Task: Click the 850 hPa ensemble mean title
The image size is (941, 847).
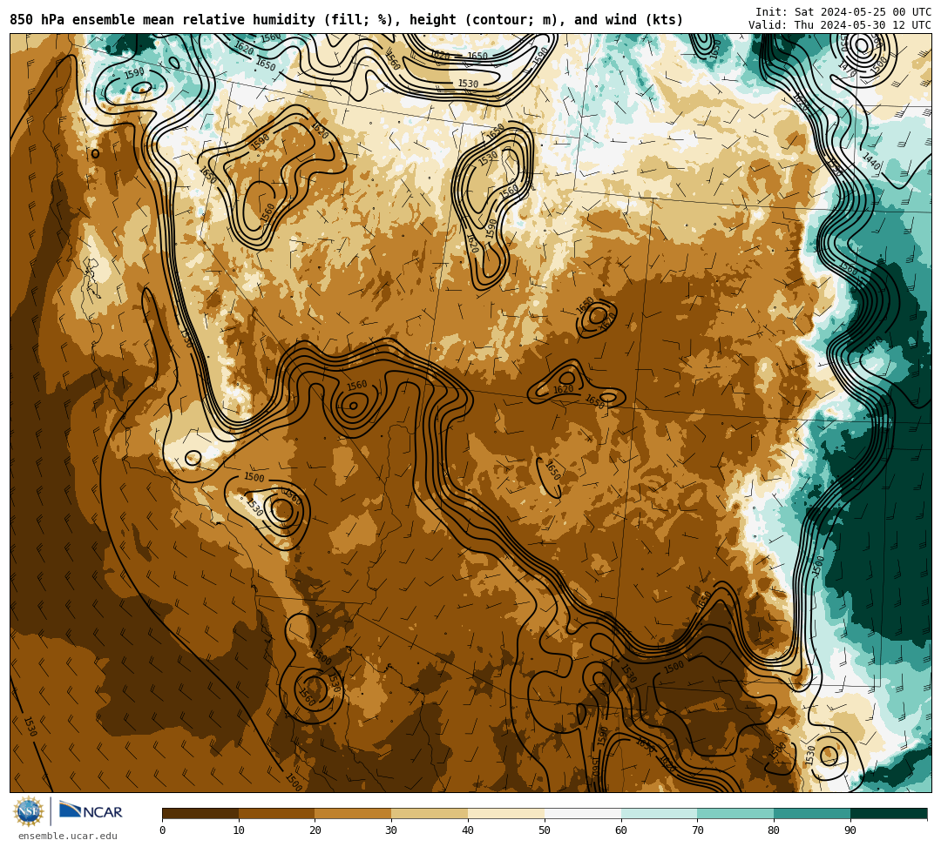Action: 346,20
